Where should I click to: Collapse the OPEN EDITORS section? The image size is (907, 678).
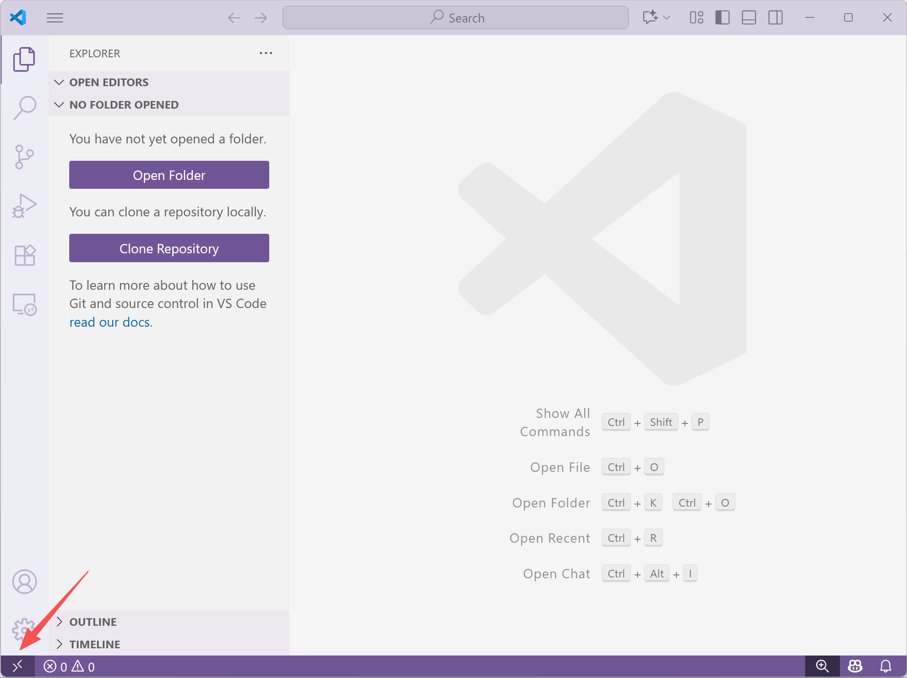pyautogui.click(x=169, y=82)
